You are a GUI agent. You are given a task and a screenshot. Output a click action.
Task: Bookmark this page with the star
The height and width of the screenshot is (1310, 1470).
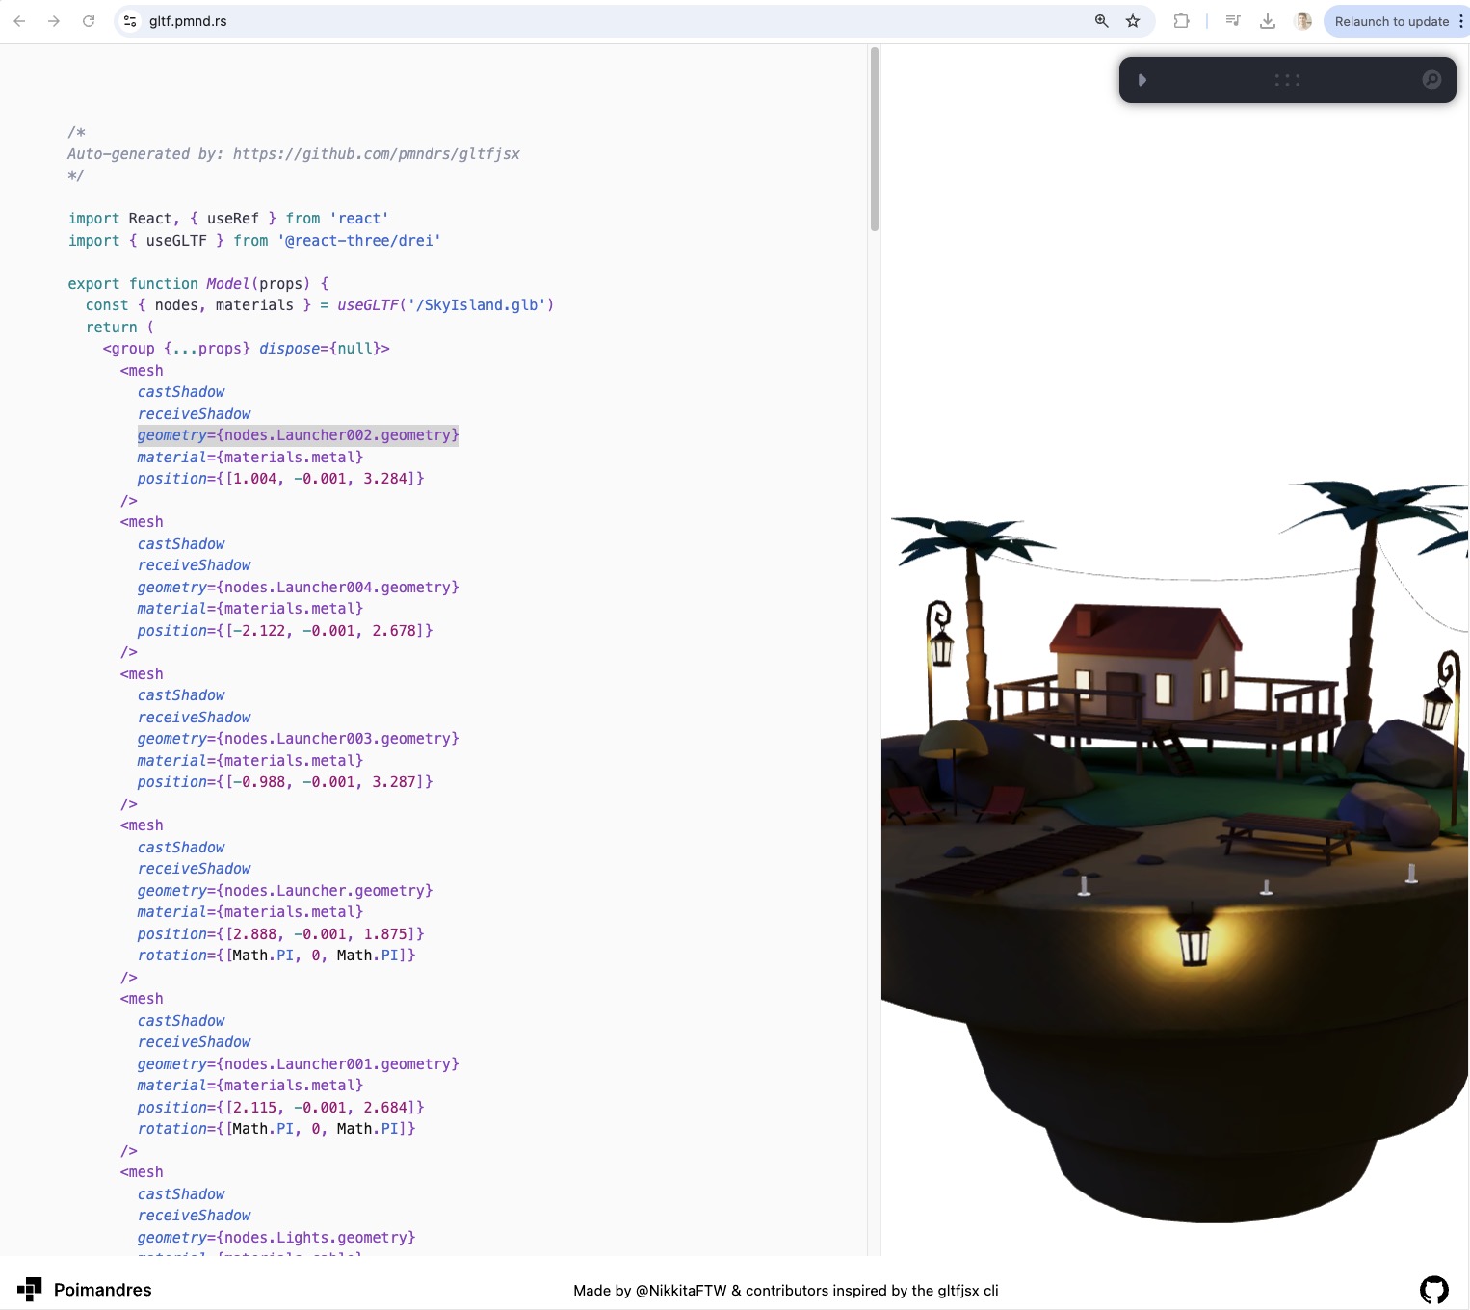pyautogui.click(x=1133, y=21)
